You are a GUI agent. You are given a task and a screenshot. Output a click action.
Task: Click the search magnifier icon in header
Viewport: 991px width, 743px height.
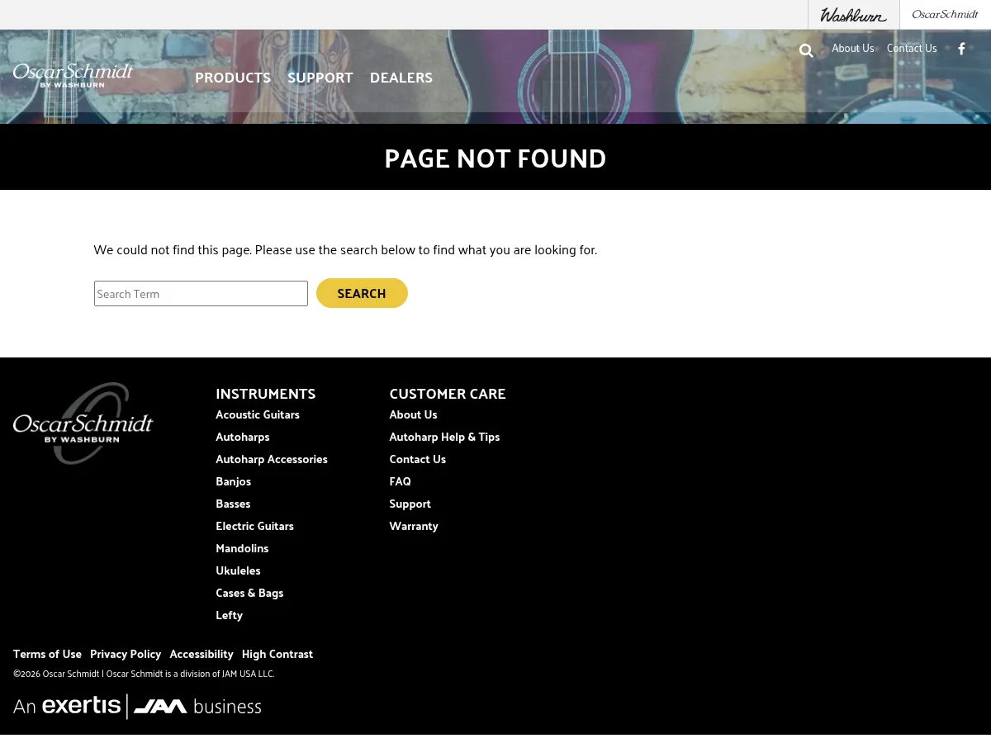[806, 50]
